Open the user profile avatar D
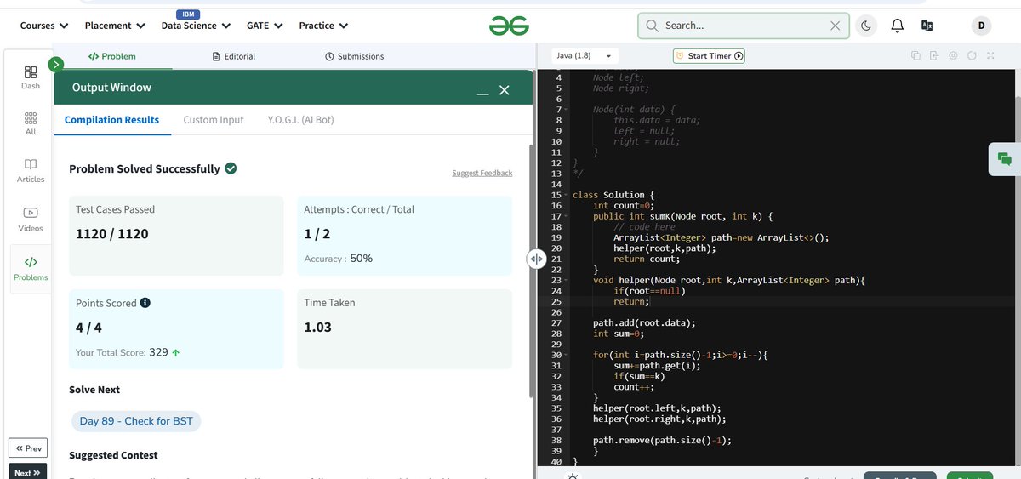1021x479 pixels. (x=981, y=26)
